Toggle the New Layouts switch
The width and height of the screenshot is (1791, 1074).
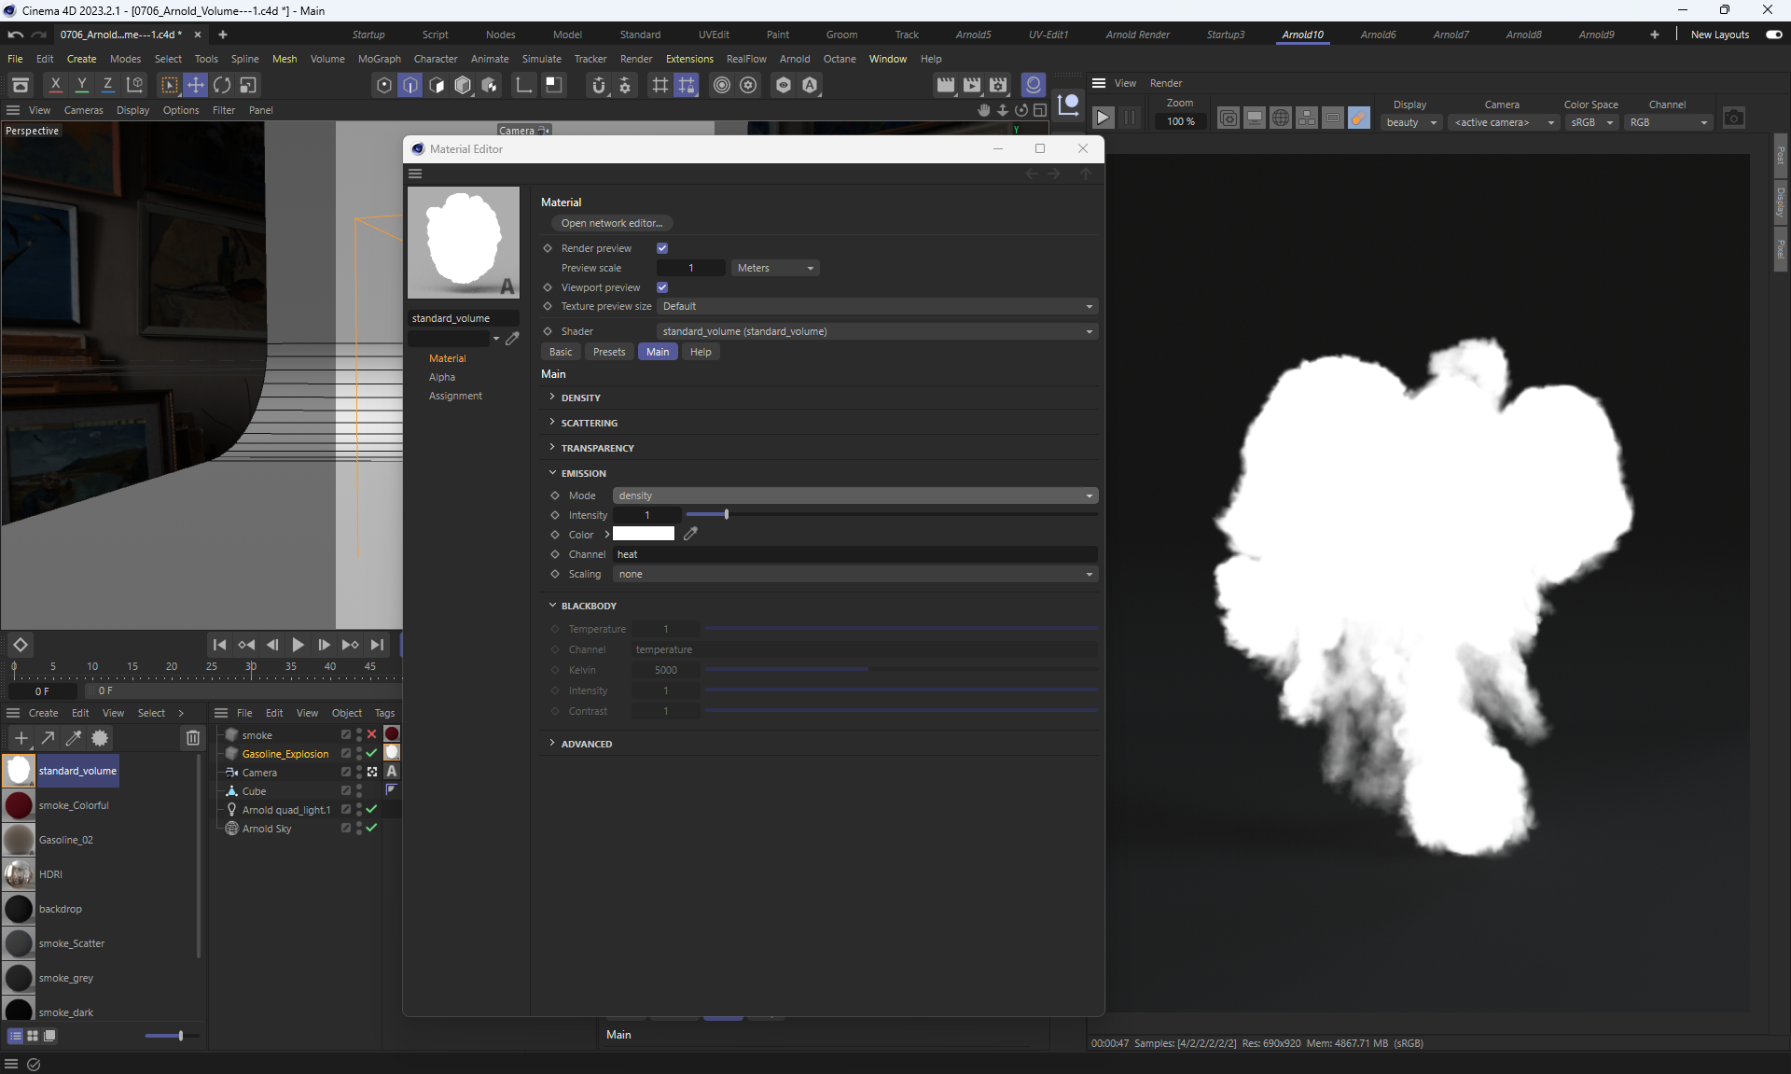point(1773,35)
